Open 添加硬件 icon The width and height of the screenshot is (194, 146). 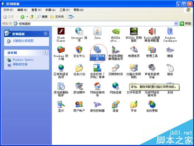[x=79, y=86]
